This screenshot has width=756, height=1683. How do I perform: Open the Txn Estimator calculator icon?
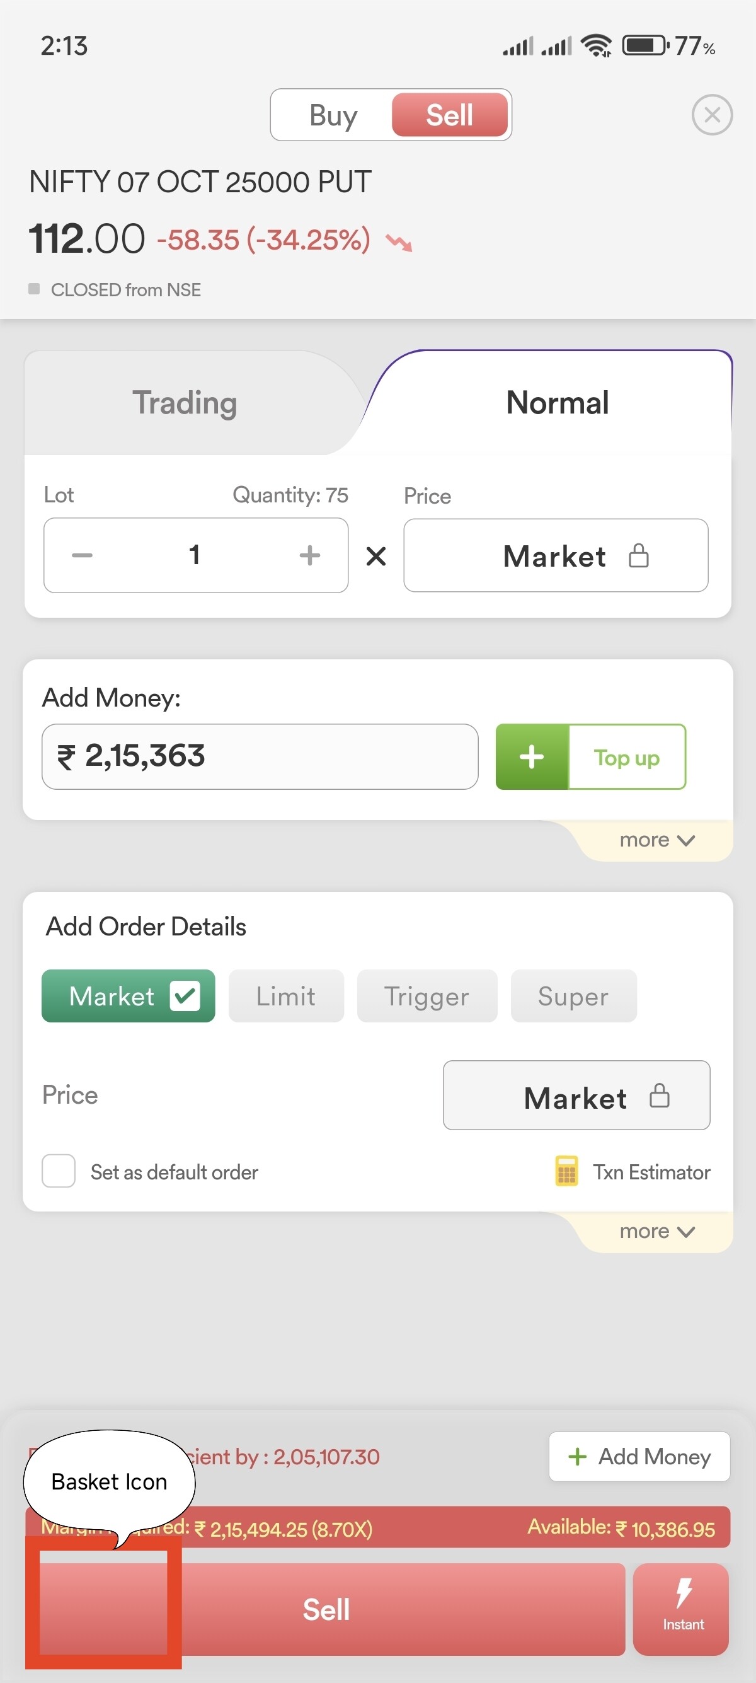click(566, 1170)
